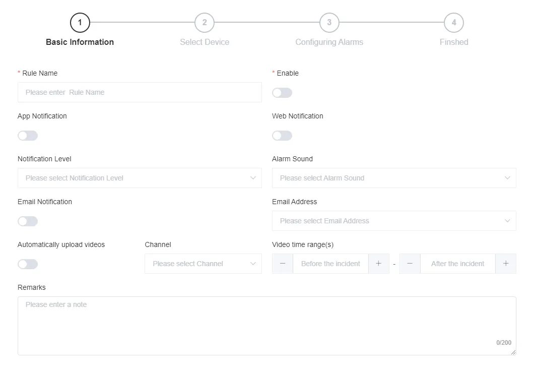This screenshot has height=373, width=536.
Task: Turn on Email Notification
Action: (28, 221)
